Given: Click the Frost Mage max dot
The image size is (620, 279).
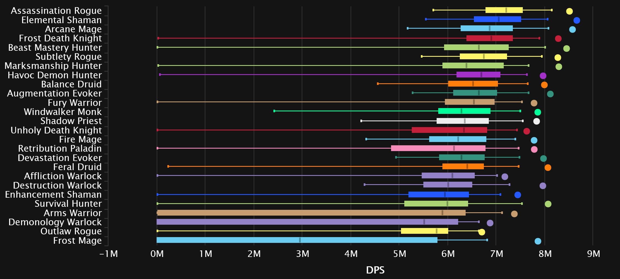Looking at the screenshot, I should [x=538, y=241].
